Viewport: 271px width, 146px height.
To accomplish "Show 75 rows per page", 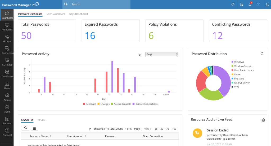I will (x=168, y=129).
